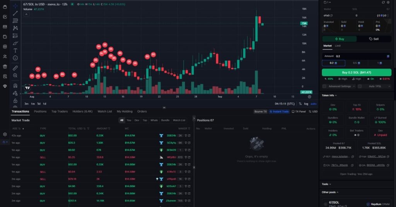
Task: Select the text annotation tool
Action: (x=15, y=51)
